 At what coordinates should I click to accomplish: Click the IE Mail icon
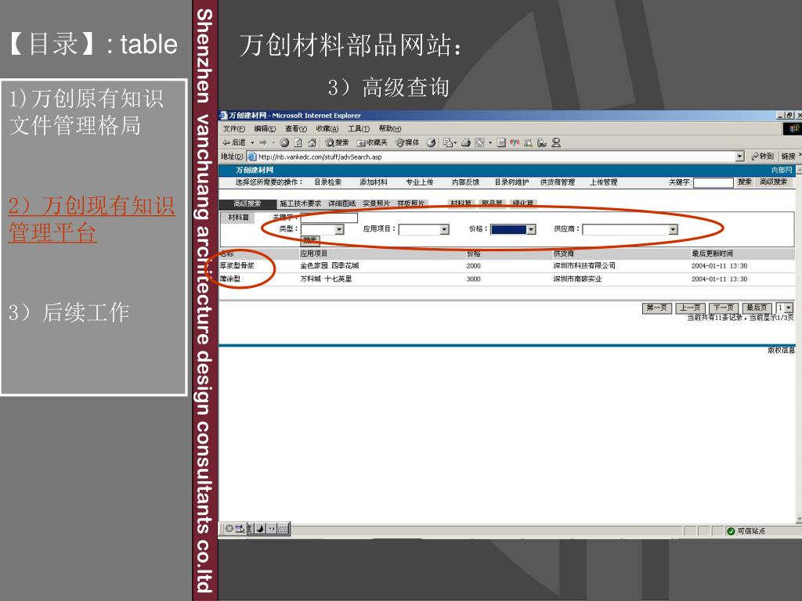click(x=448, y=142)
